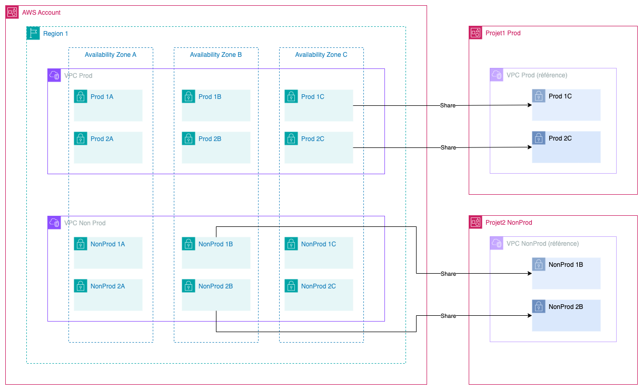Click the shared NonProd 2B lock icon in Projet2
Image resolution: width=643 pixels, height=390 pixels.
[539, 306]
